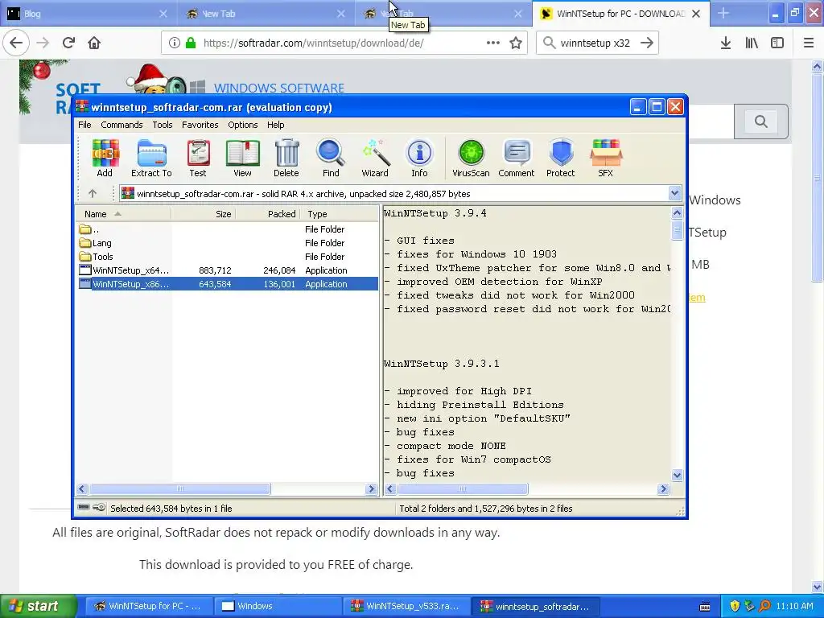Expand the archive path dropdown
824x618 pixels.
coord(675,193)
